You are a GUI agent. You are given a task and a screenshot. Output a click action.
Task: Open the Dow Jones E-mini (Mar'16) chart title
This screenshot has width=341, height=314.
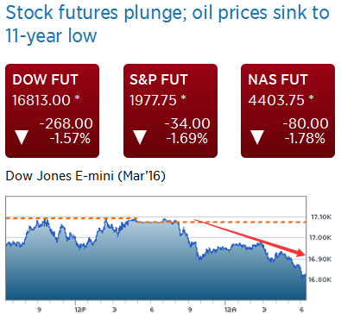(85, 176)
